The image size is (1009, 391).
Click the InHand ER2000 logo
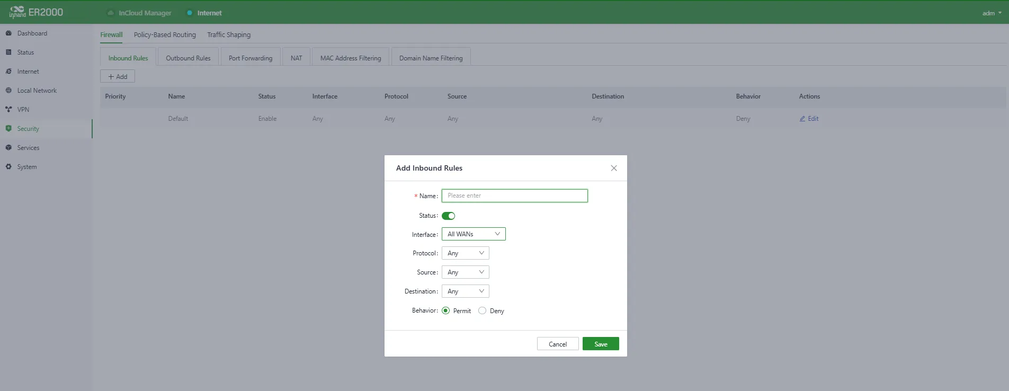pos(36,12)
